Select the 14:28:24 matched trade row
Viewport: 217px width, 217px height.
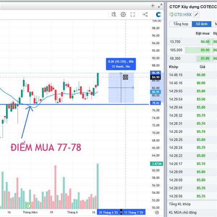click(192, 148)
